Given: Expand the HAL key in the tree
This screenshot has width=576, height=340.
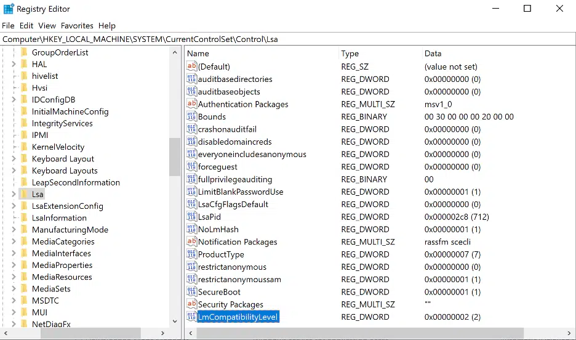Looking at the screenshot, I should [14, 64].
